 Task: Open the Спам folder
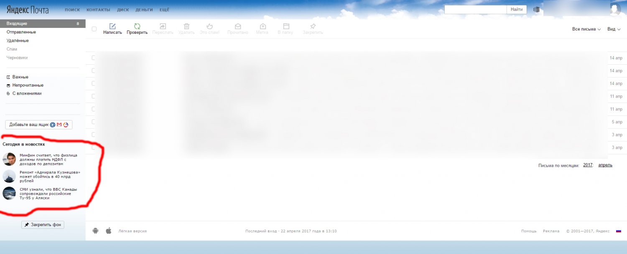coord(12,49)
